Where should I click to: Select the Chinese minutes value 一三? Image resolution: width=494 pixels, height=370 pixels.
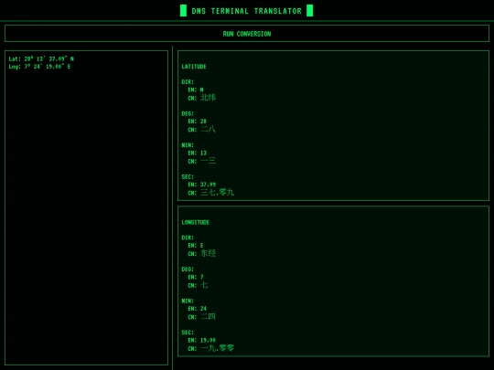click(x=208, y=161)
